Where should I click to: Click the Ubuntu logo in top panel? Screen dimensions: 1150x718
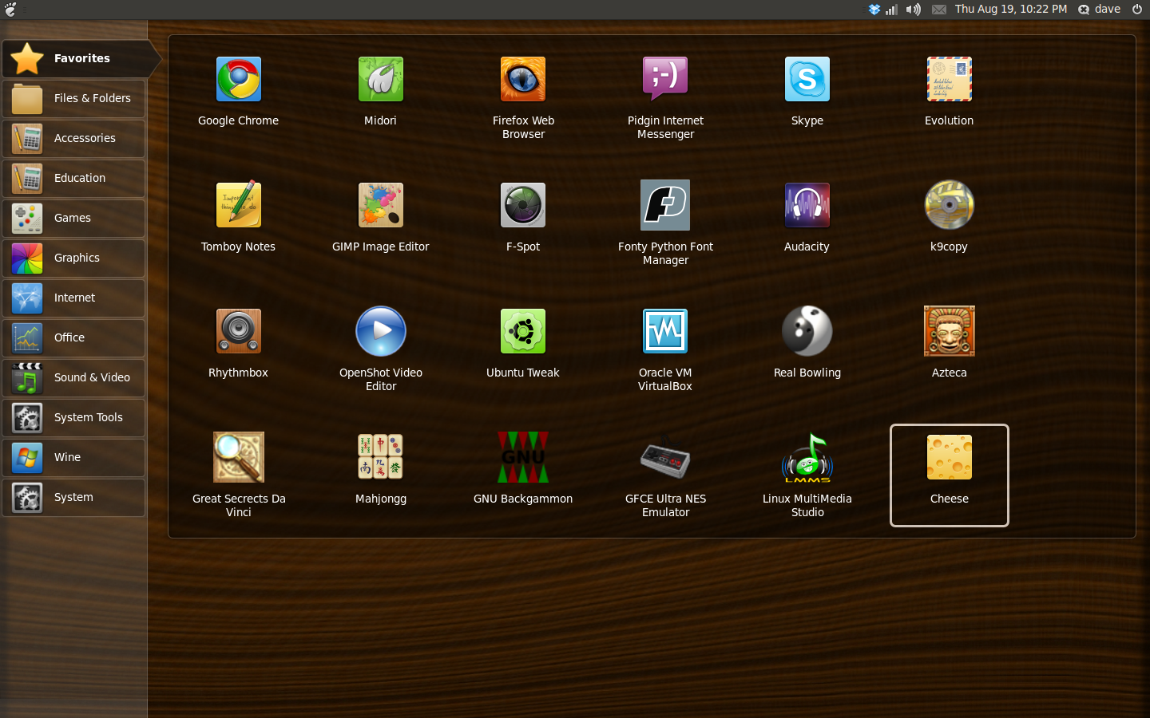[x=10, y=10]
